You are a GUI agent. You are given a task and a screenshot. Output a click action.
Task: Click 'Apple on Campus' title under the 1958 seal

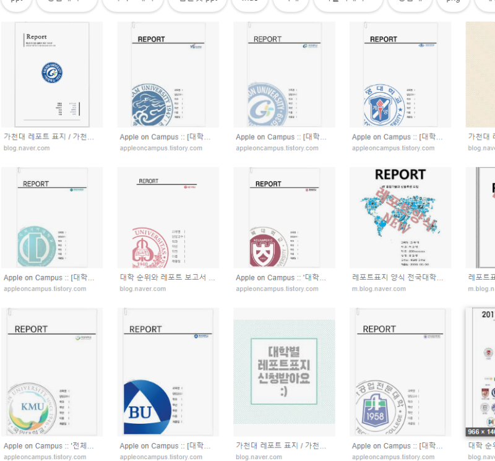click(397, 446)
